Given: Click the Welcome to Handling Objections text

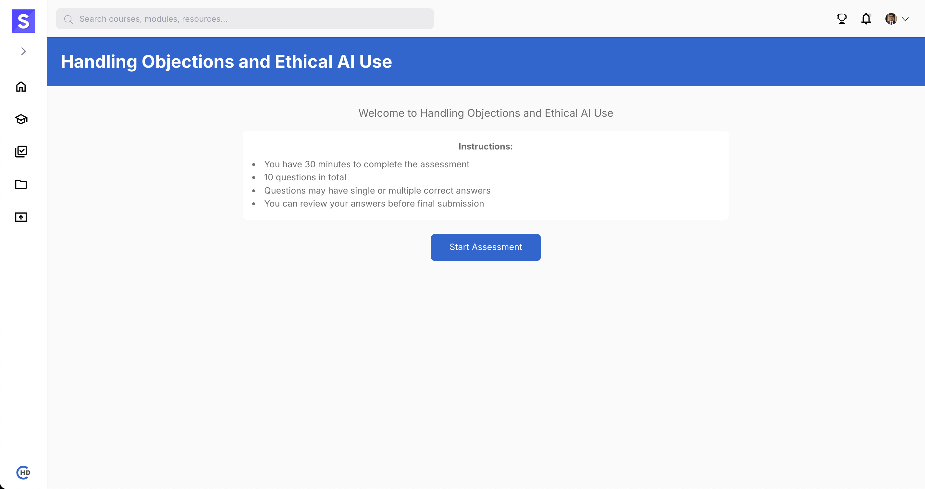Looking at the screenshot, I should [x=486, y=113].
